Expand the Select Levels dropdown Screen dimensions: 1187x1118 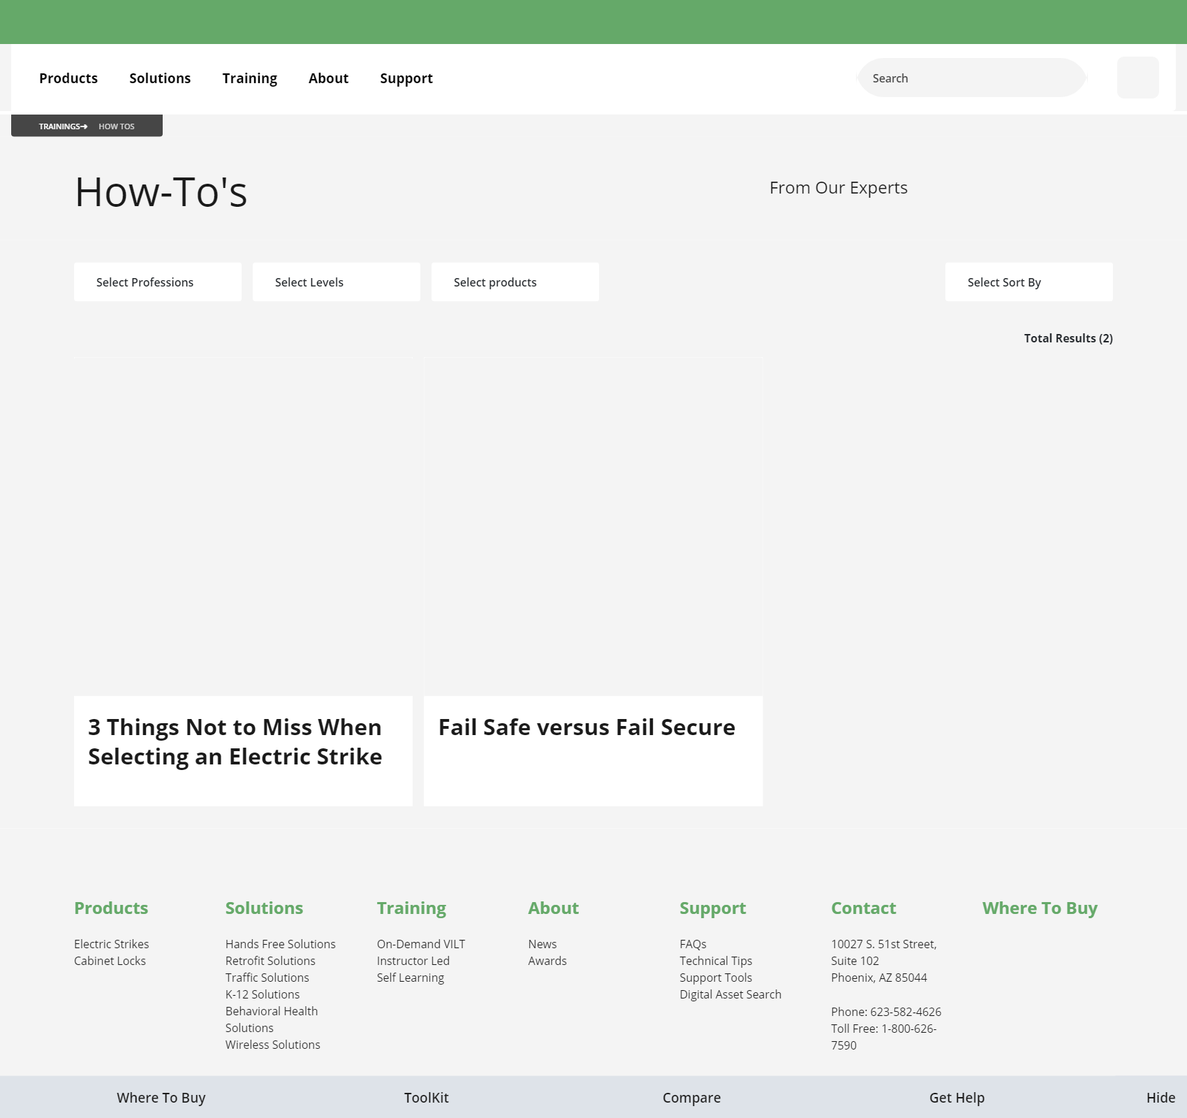point(337,282)
